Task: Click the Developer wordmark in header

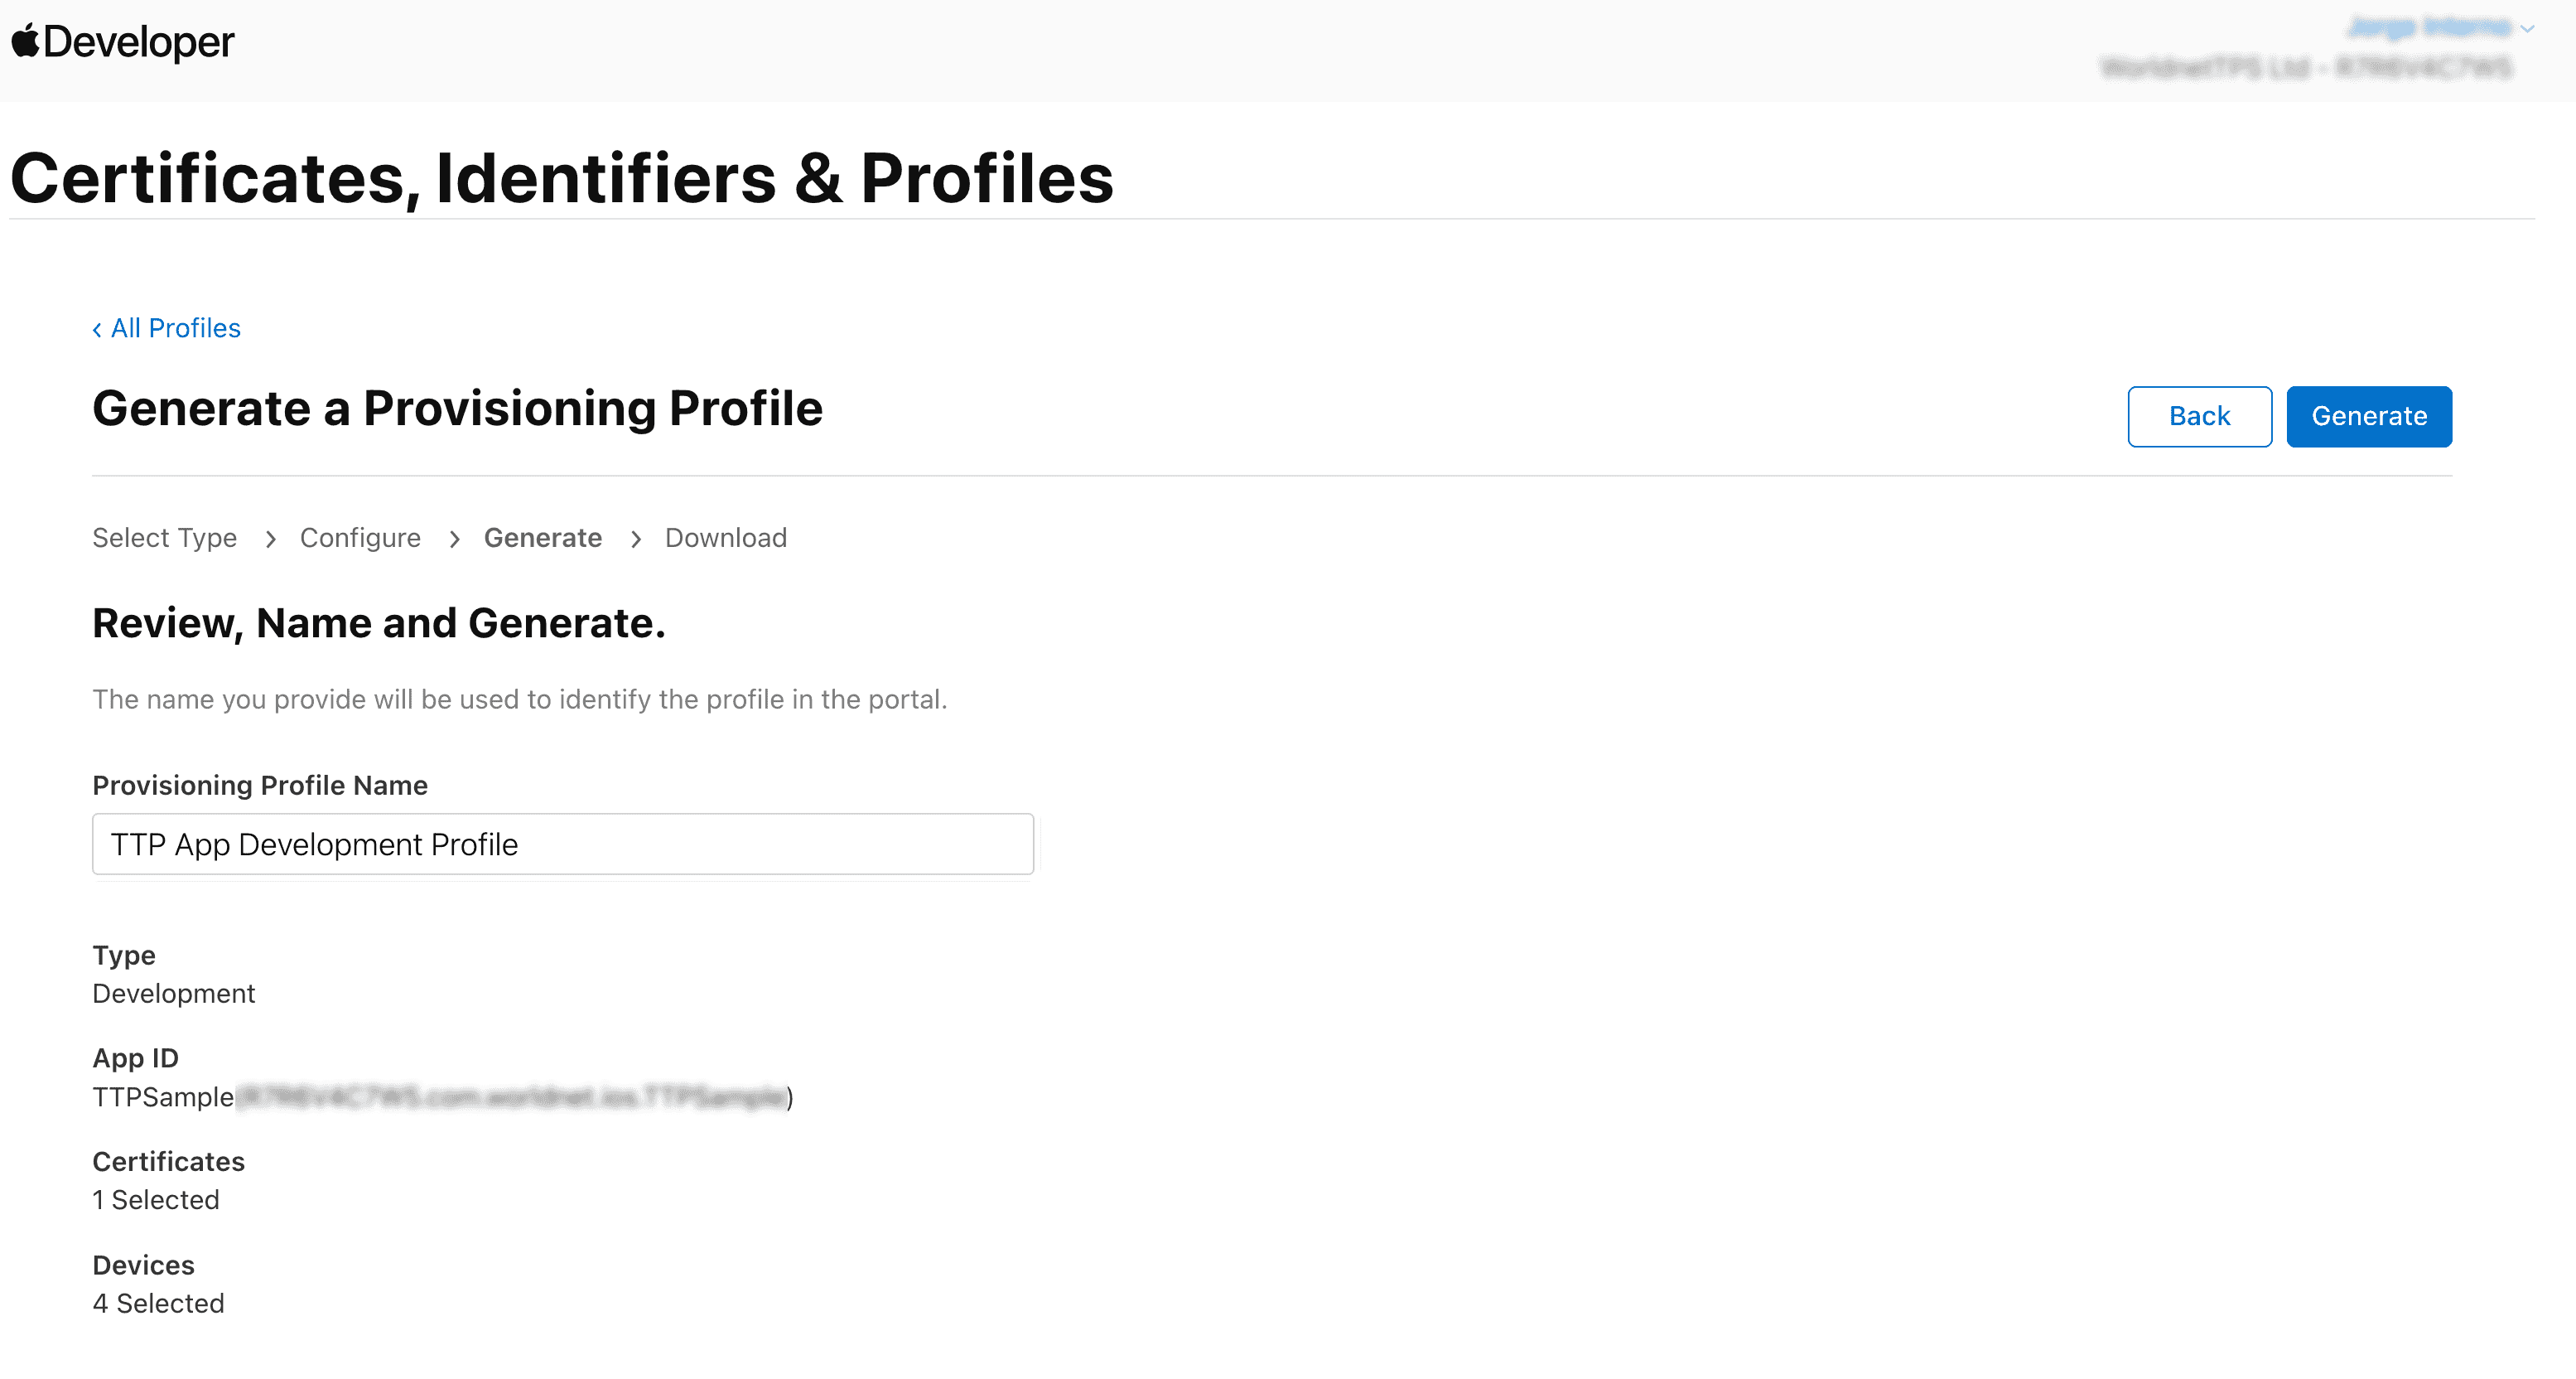Action: pos(138,42)
